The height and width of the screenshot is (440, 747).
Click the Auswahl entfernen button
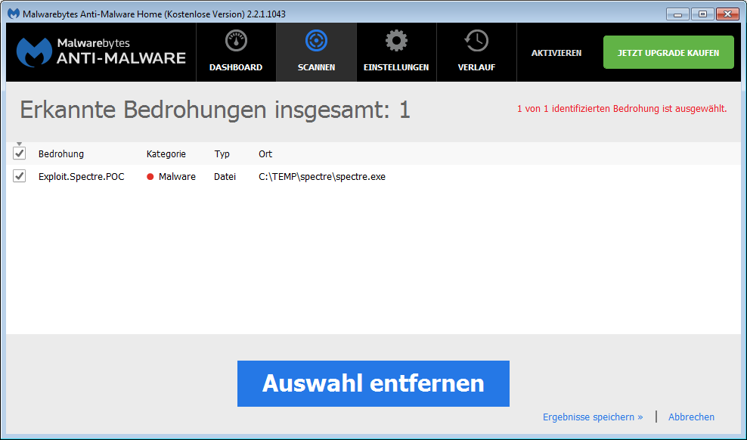click(373, 383)
